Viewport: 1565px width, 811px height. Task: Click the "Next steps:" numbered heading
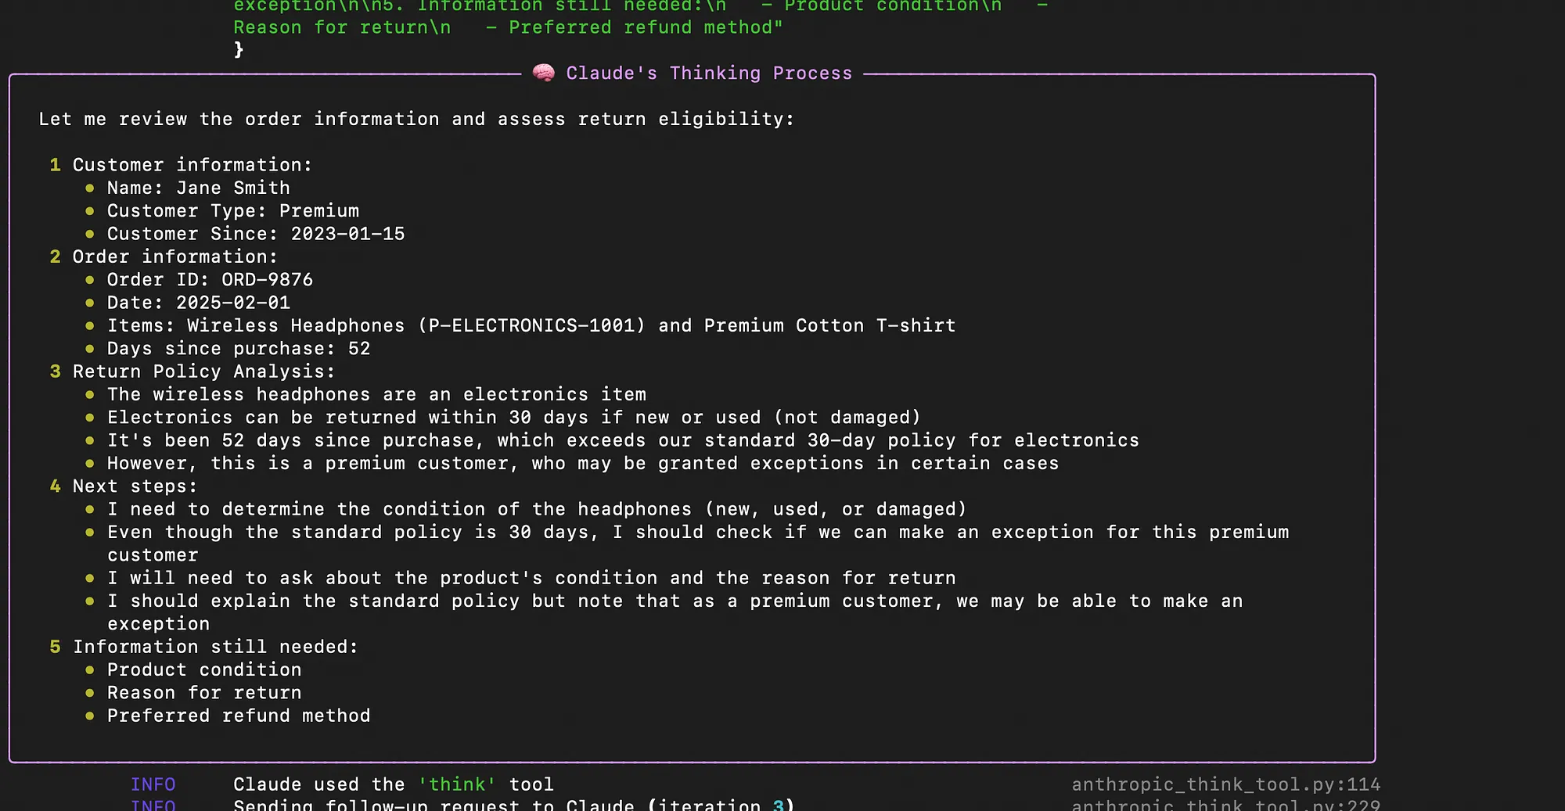coord(135,486)
